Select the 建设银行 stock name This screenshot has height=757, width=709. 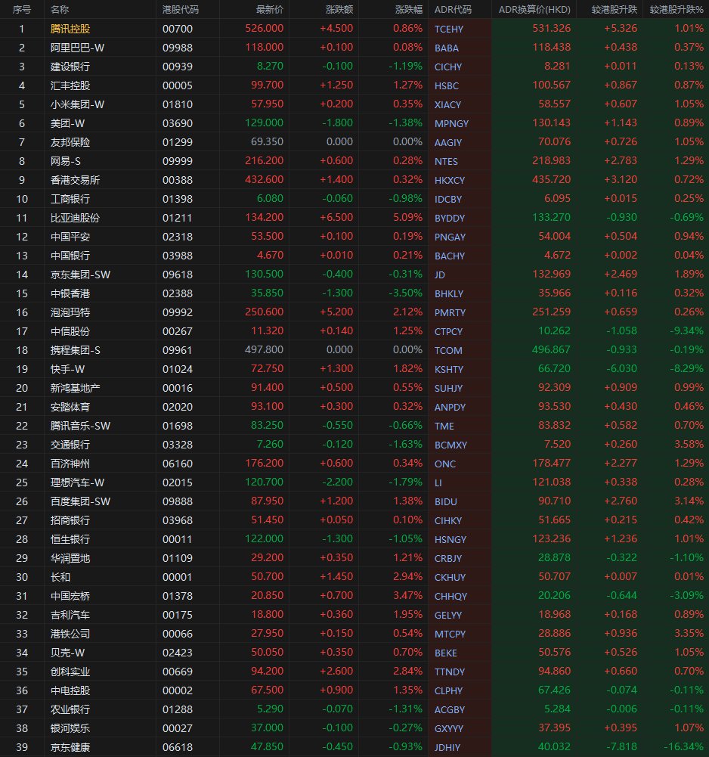coord(70,67)
